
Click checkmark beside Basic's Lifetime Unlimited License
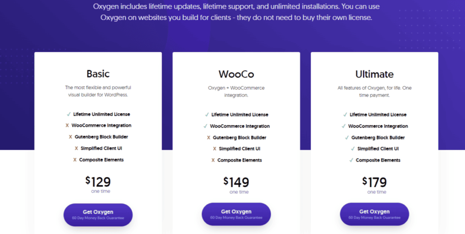click(69, 115)
